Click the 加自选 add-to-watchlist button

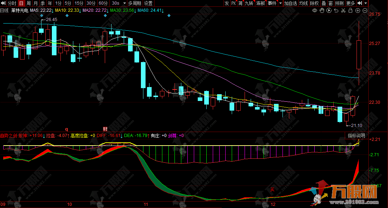[x=290, y=3]
